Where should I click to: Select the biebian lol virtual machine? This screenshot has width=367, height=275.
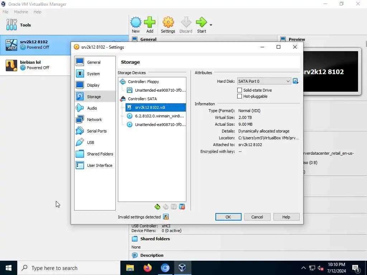pos(35,65)
